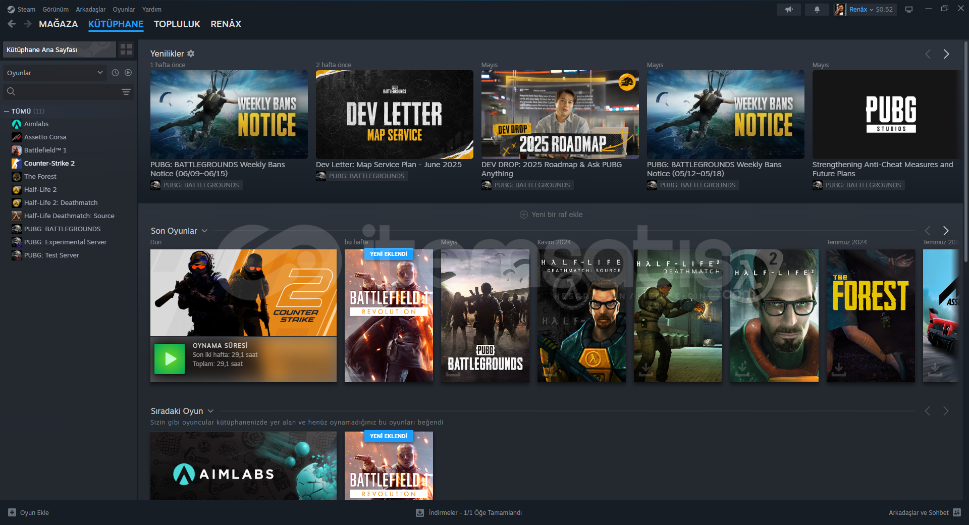Open downloads icon in bottom bar
Viewport: 969px width, 525px height.
(420, 512)
